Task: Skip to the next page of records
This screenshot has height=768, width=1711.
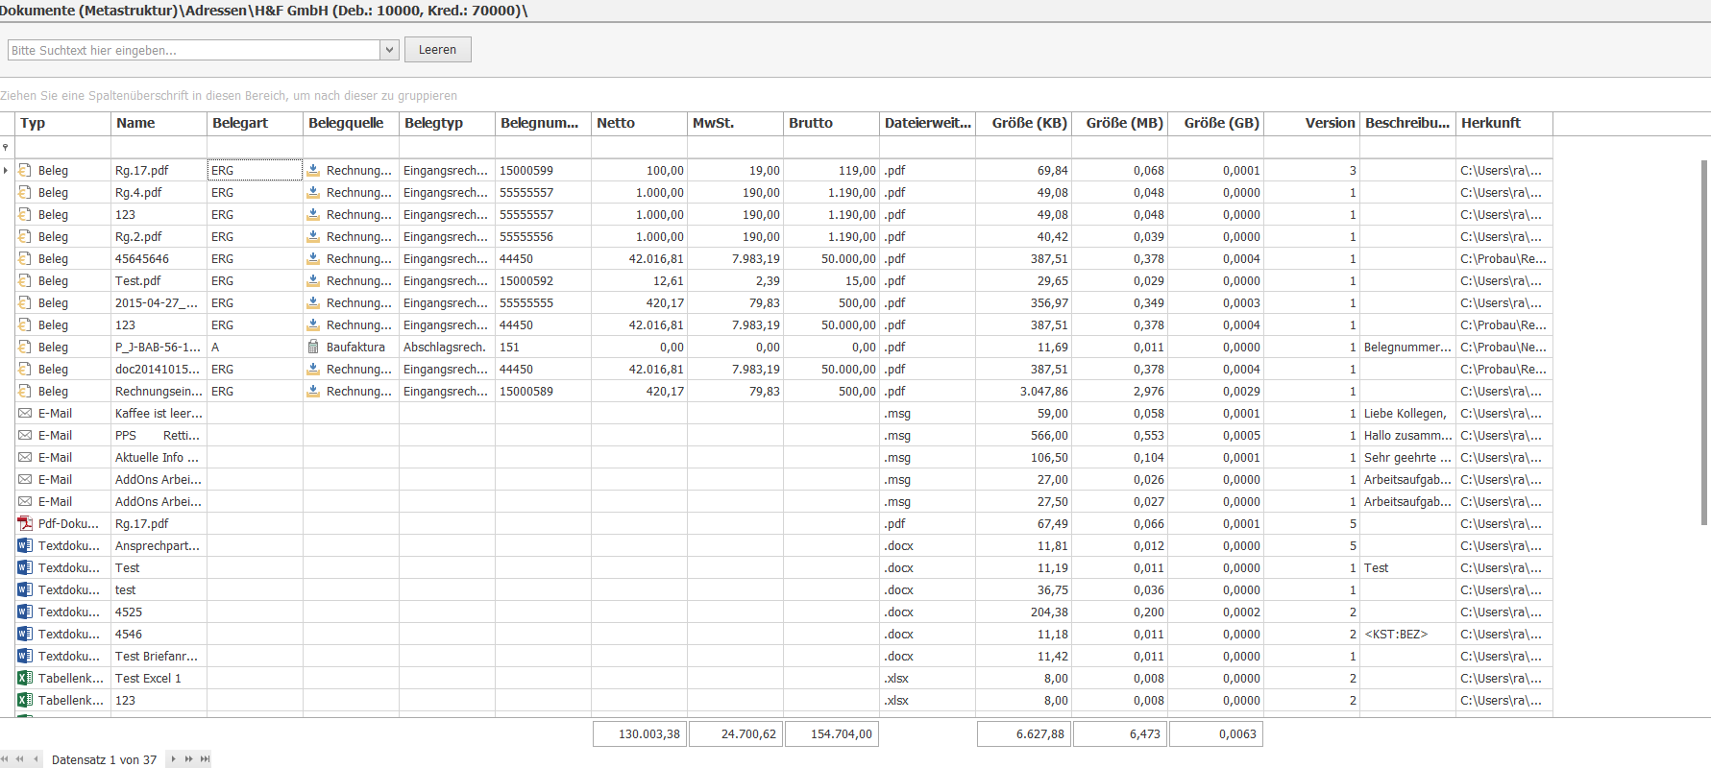Action: (188, 759)
